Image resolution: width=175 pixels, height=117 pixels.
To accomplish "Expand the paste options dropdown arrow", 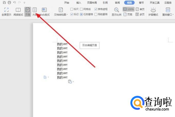I will coord(73,82).
